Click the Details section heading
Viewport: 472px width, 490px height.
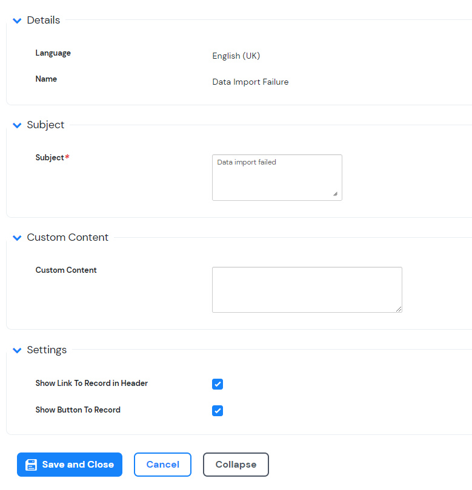click(x=44, y=21)
